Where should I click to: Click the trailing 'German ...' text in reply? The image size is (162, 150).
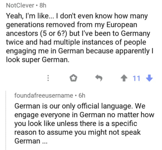[x=31, y=141]
